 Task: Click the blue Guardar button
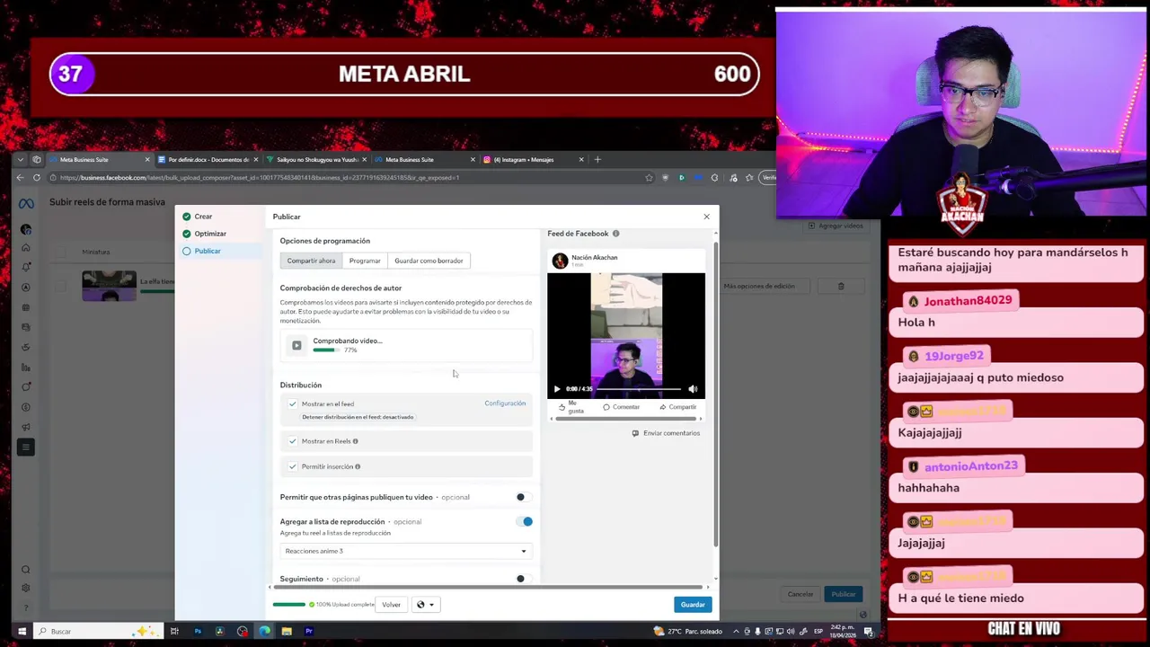point(693,605)
